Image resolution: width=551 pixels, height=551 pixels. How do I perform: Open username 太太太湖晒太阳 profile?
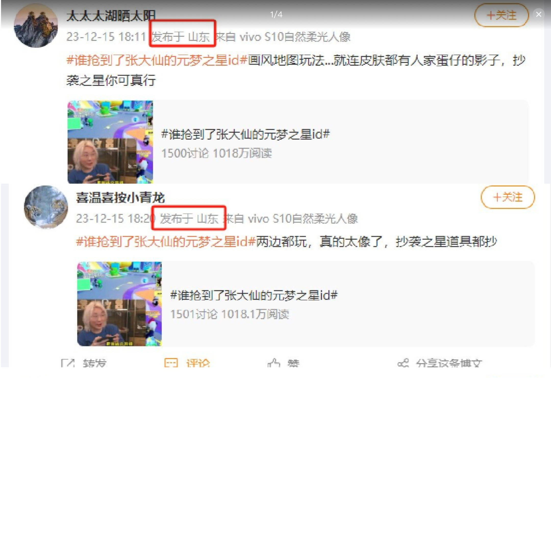(111, 16)
